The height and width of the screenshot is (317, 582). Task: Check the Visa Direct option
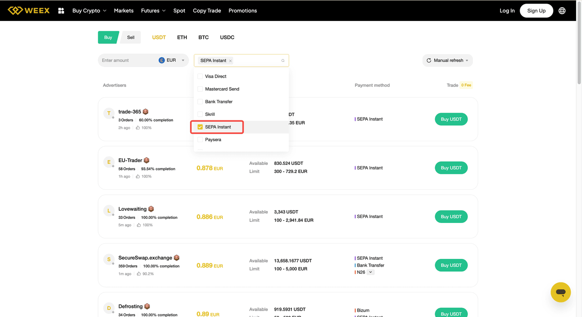(200, 76)
